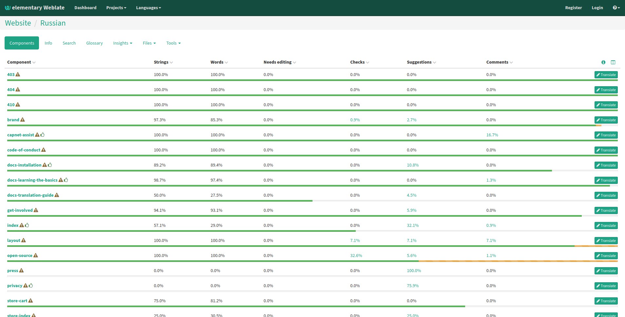Switch to the Glossary tab
Viewport: 625px width, 317px height.
point(94,43)
